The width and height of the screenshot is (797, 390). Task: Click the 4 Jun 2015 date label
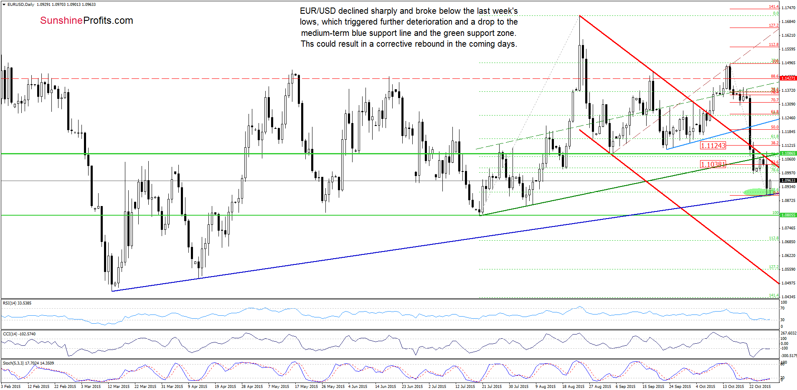358,387
